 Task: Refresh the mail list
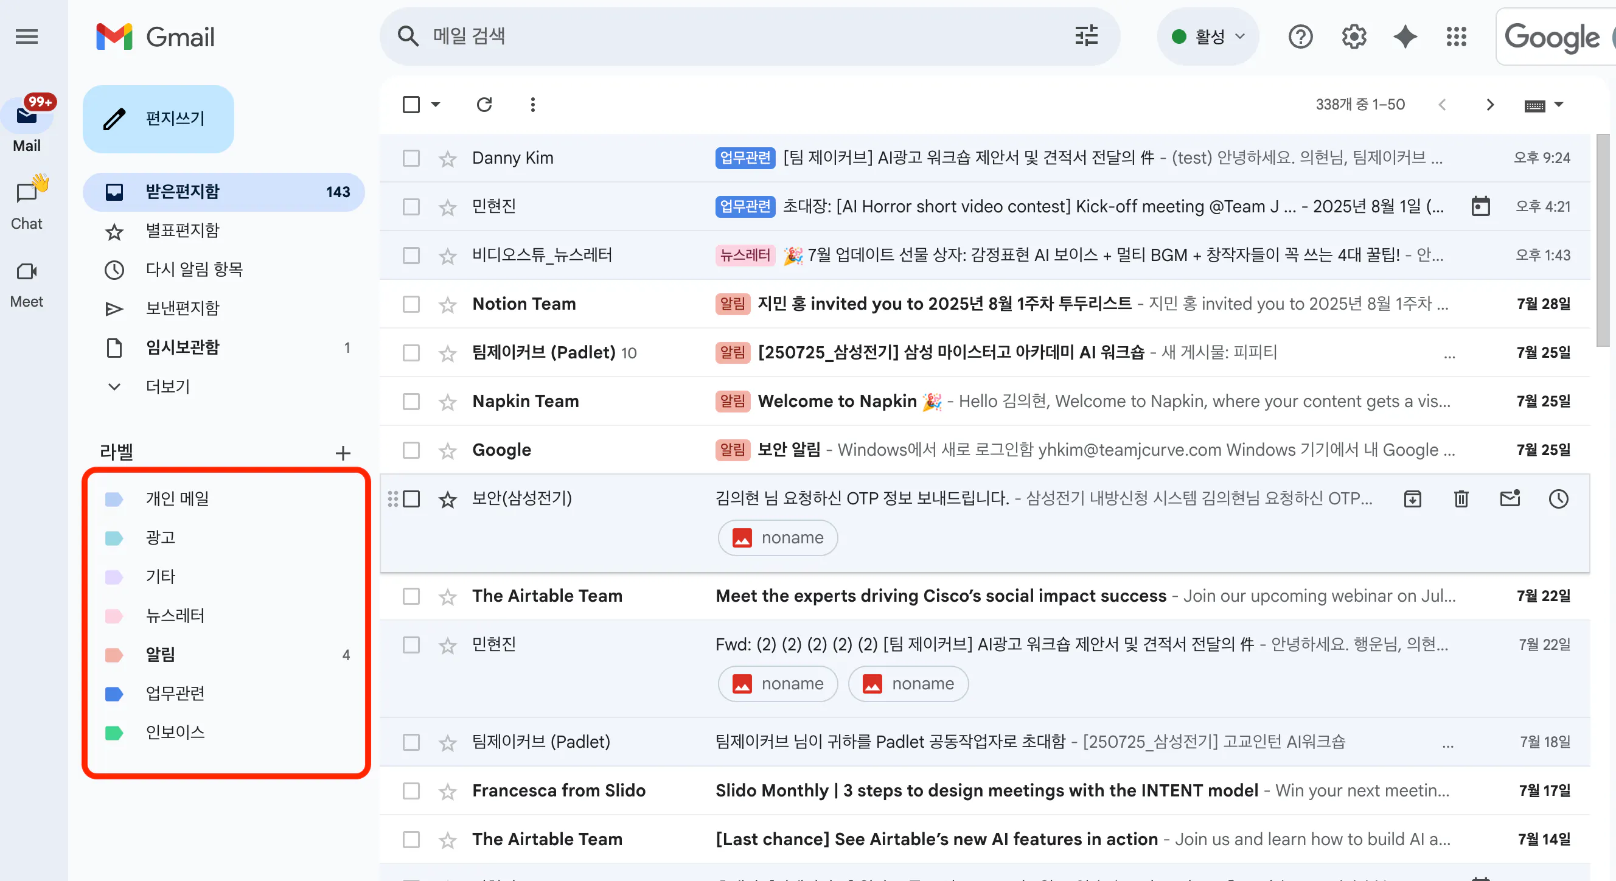(x=484, y=104)
